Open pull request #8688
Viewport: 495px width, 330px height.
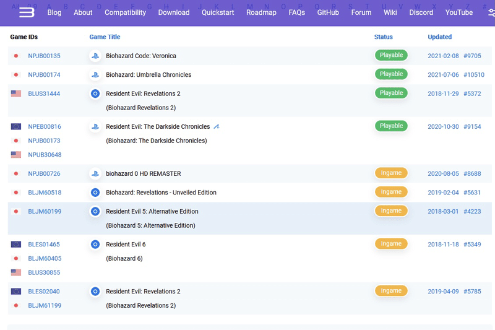pyautogui.click(x=472, y=174)
